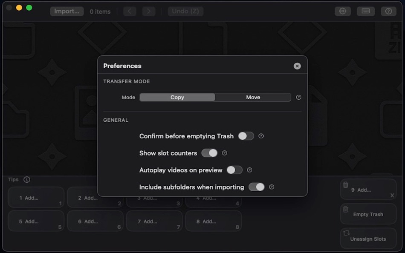Click the forward navigation arrow

tap(149, 11)
